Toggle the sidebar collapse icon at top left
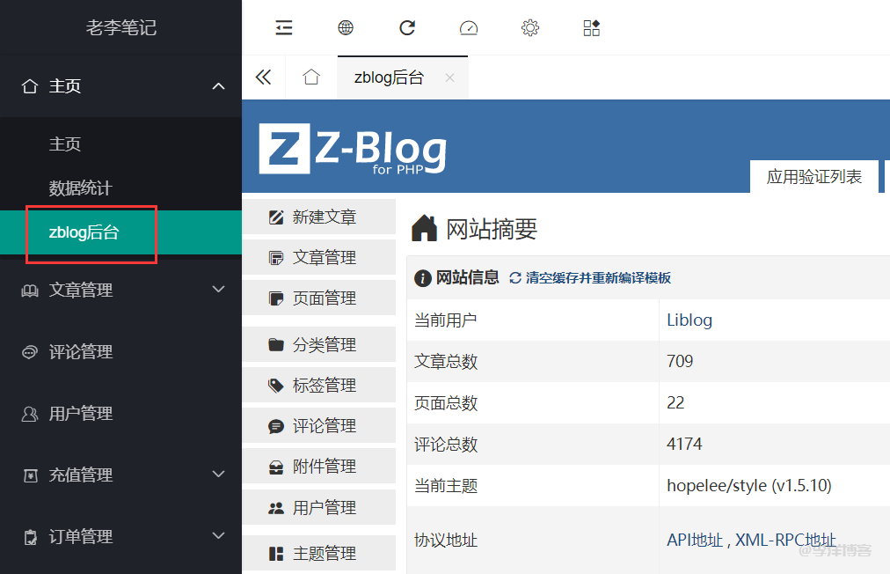Screen dimensions: 890x574 pos(283,27)
